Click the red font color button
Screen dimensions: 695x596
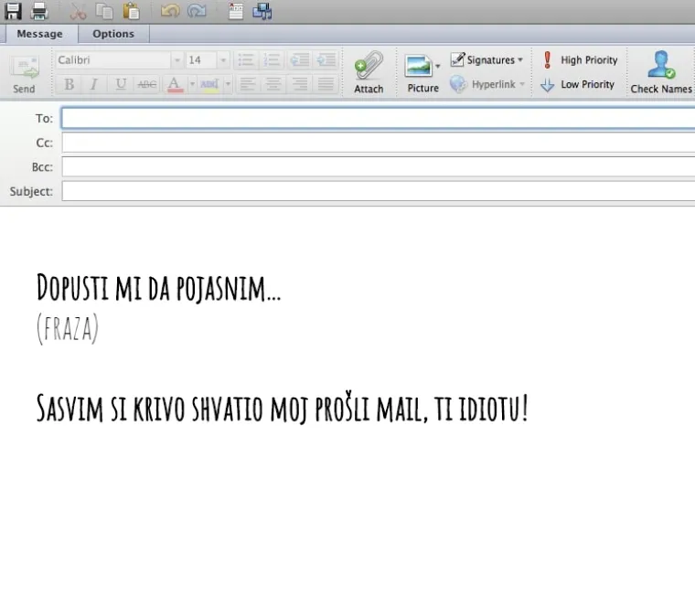175,84
